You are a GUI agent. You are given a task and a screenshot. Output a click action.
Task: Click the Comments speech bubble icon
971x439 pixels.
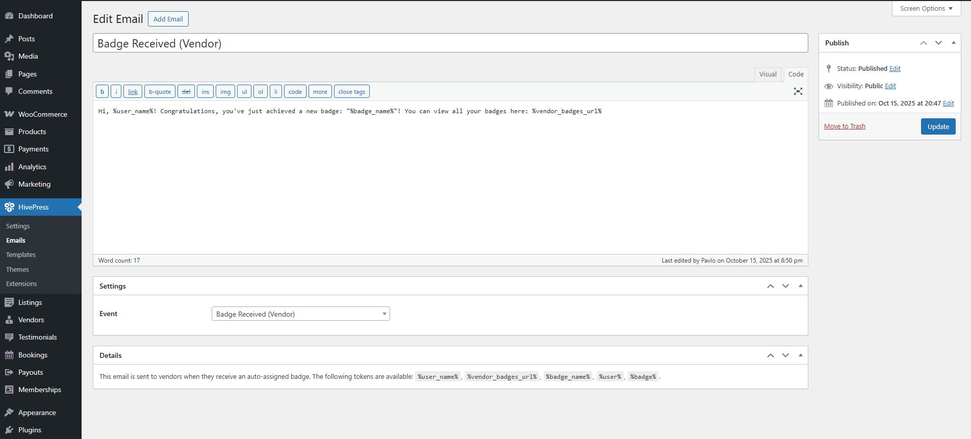click(x=9, y=91)
